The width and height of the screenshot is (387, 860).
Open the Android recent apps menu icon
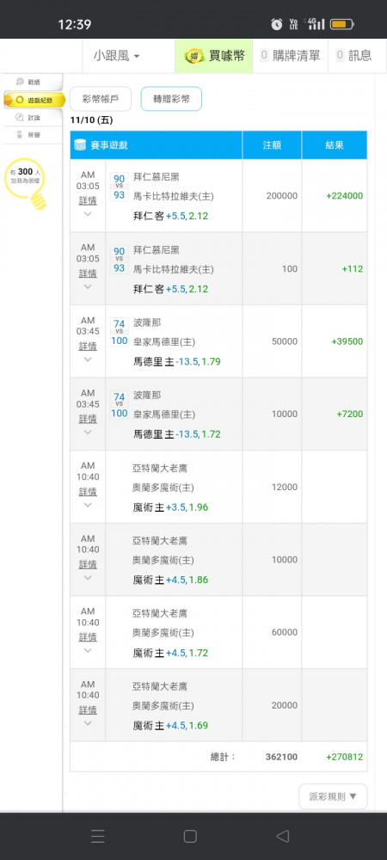97,836
